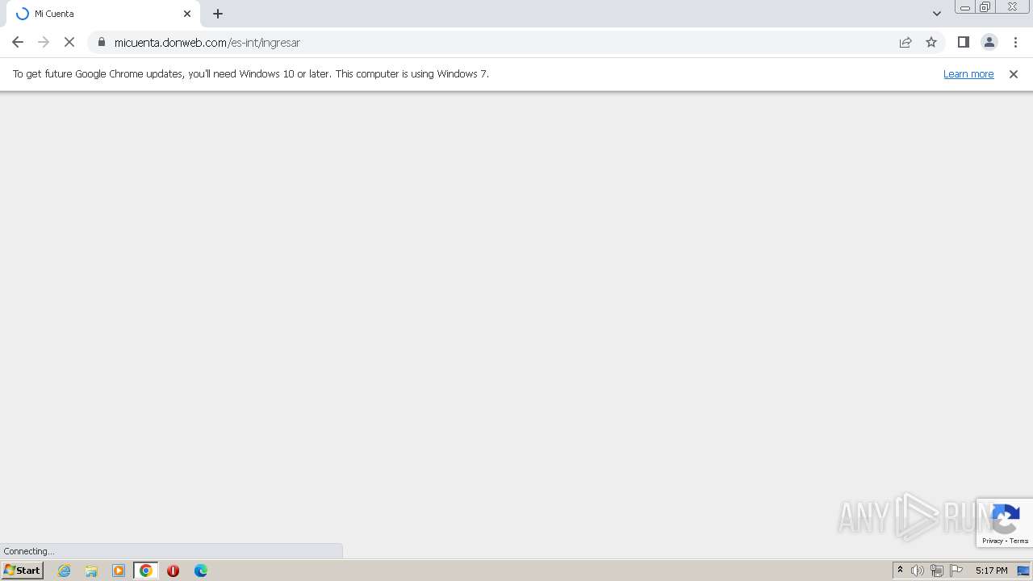The width and height of the screenshot is (1033, 581).
Task: Click the reCAPTCHA badge
Action: 1005,523
